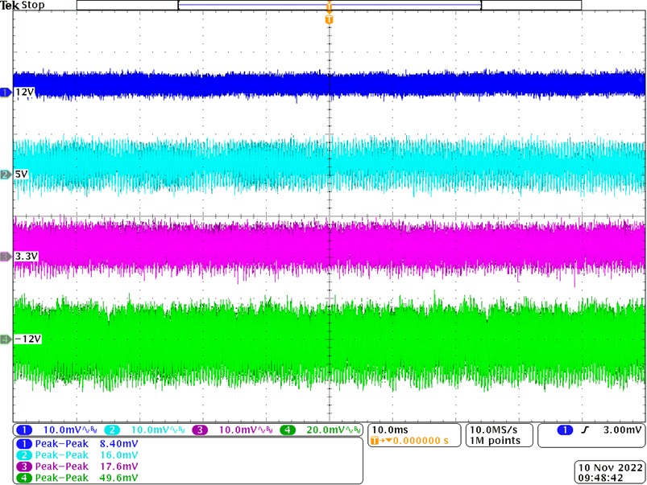Click the rising edge trigger slope icon
The image size is (647, 485).
coord(585,430)
